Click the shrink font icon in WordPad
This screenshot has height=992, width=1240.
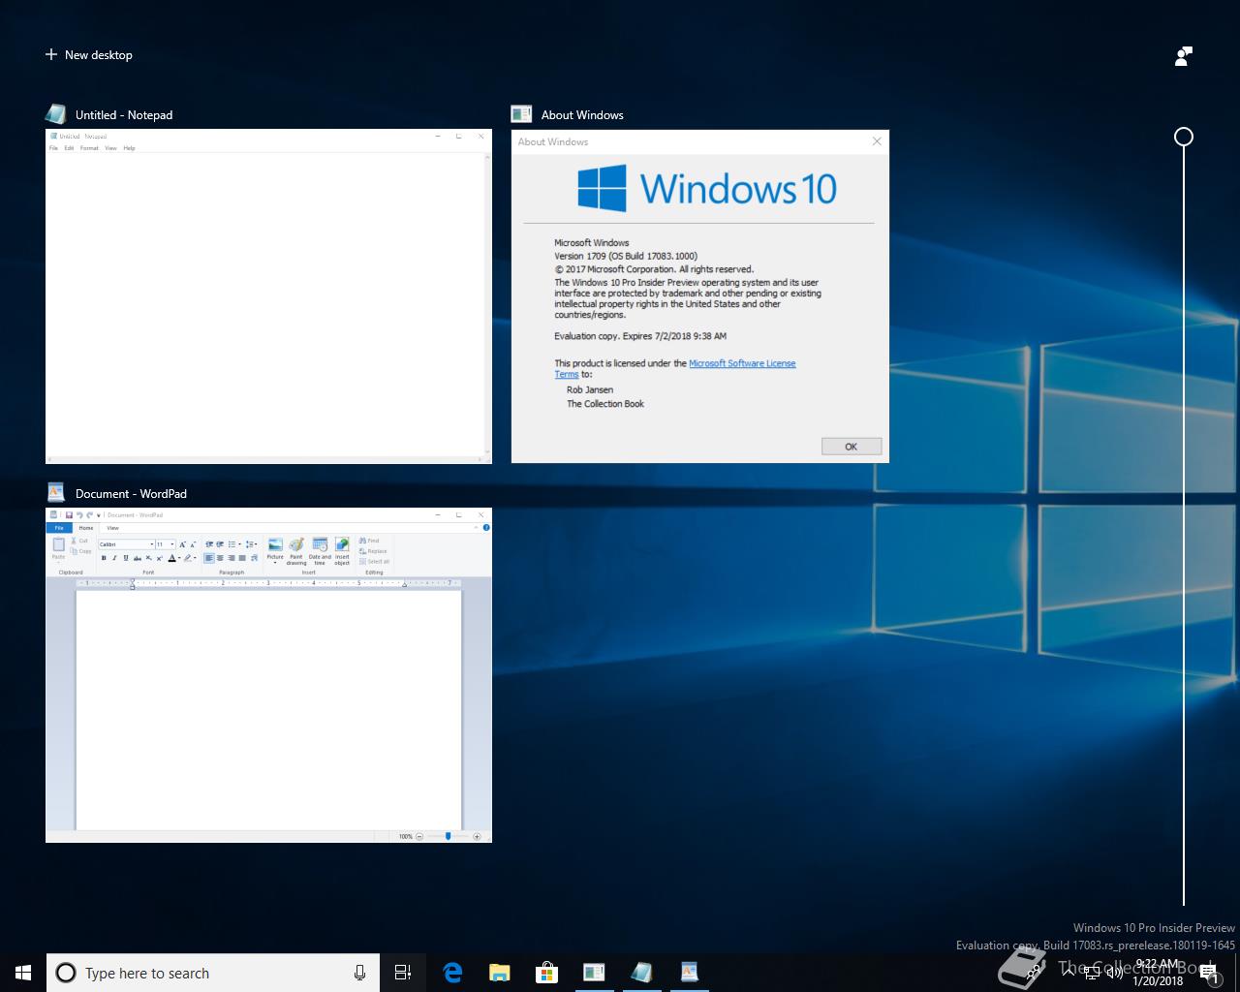[193, 544]
